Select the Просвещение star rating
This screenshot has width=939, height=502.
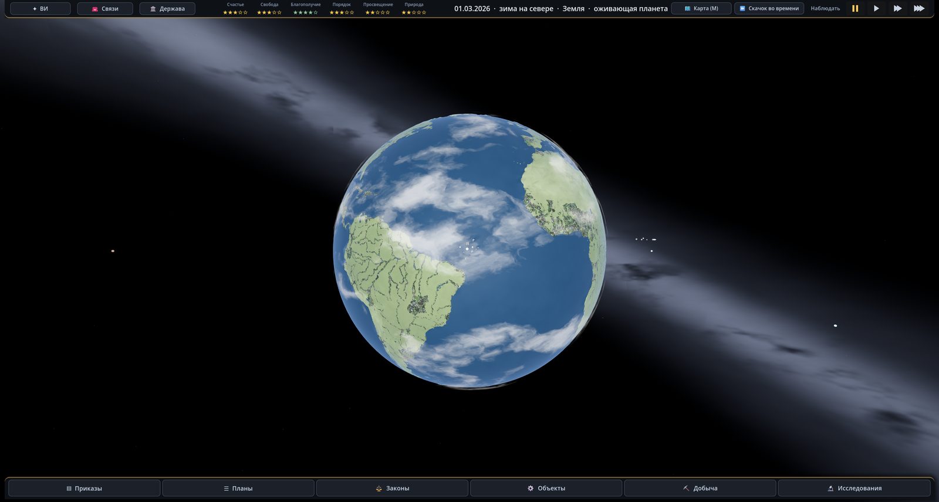point(378,12)
